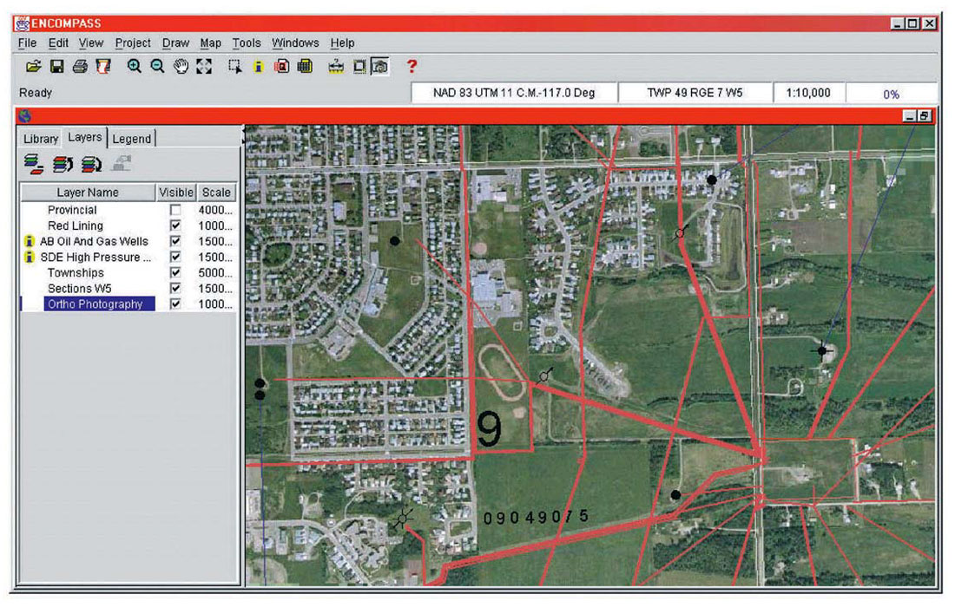Select the zoom out magnifier tool
Screen dimensions: 955x607
157,66
